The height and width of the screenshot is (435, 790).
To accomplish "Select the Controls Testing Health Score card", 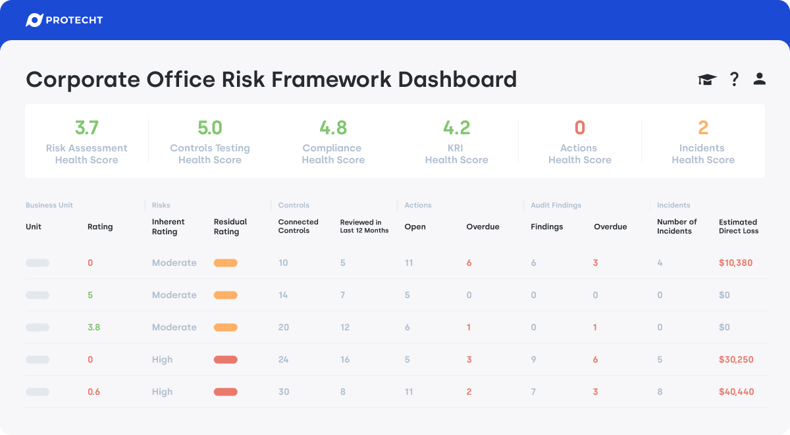I will [x=210, y=141].
